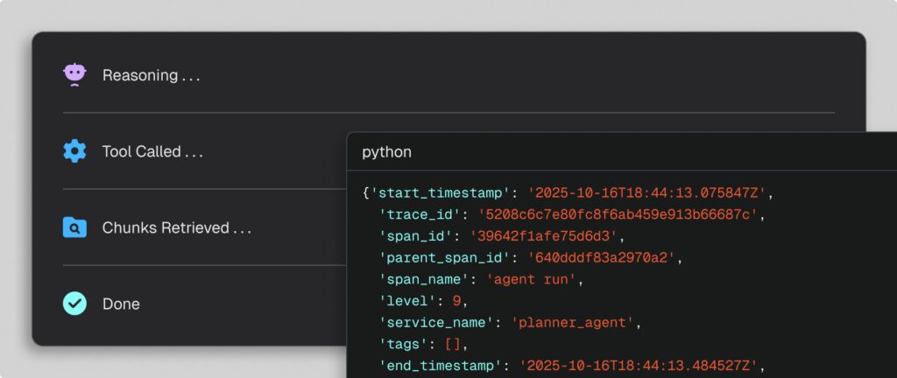This screenshot has width=897, height=378.
Task: Select the Done step label
Action: [x=121, y=304]
